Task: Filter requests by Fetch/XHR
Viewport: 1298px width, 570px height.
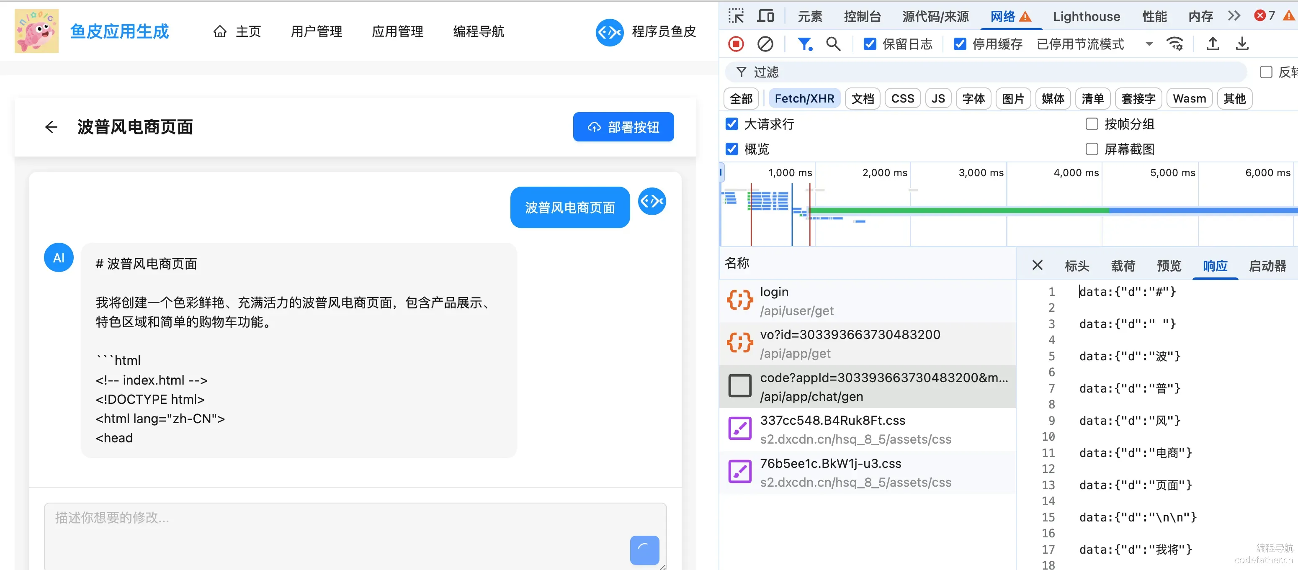Action: point(804,99)
